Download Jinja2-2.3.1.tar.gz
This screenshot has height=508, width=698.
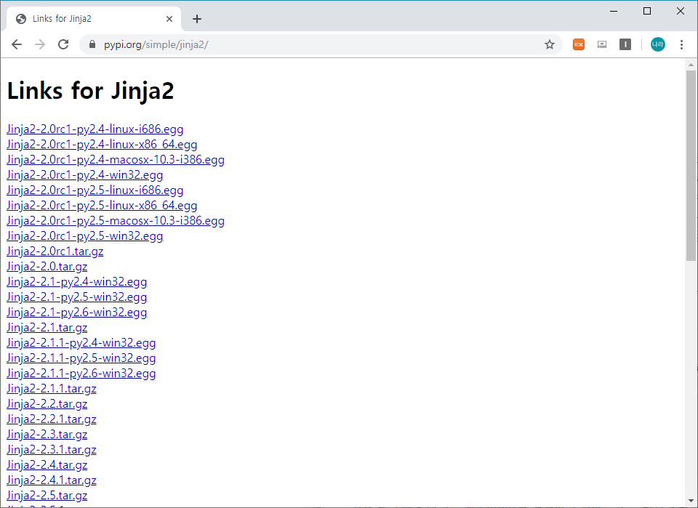[51, 450]
